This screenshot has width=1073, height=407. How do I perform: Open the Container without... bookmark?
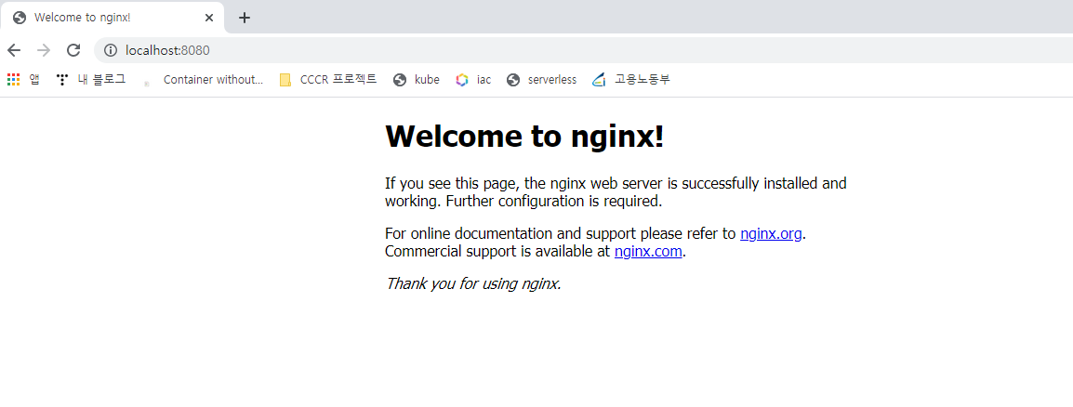tap(204, 80)
